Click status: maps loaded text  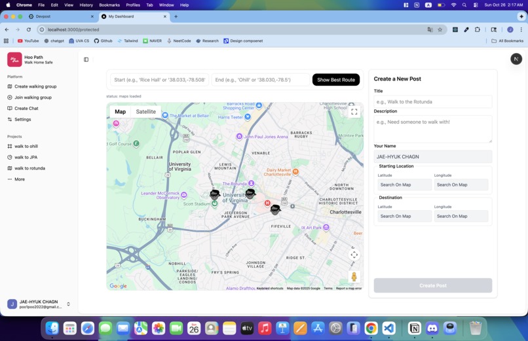(124, 96)
